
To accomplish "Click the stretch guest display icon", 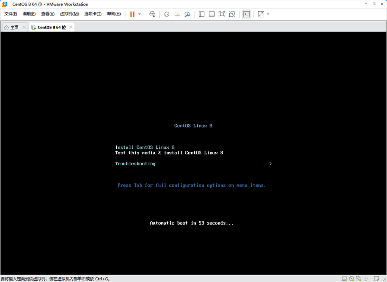I will pyautogui.click(x=261, y=14).
